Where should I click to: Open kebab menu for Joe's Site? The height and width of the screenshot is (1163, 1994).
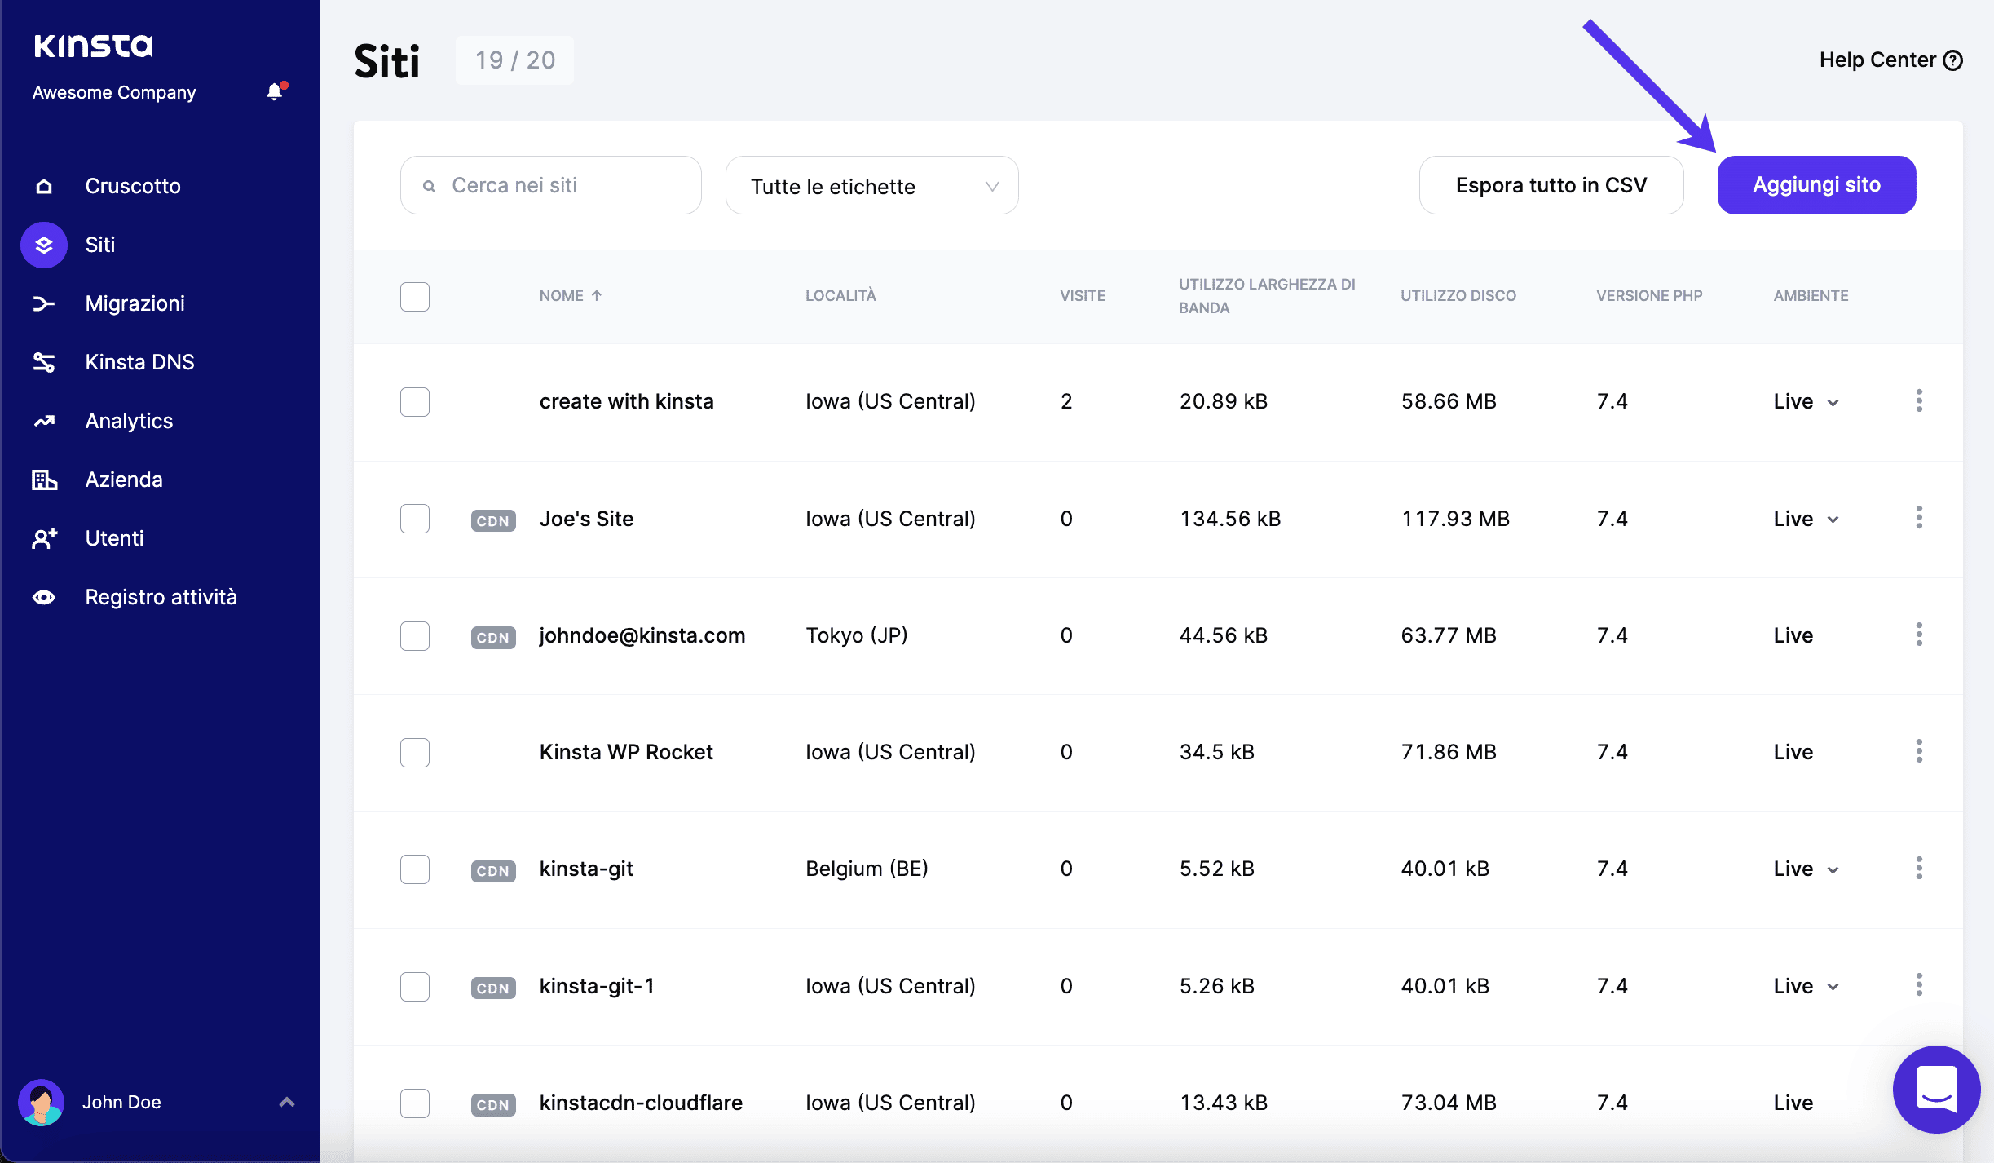1919,518
